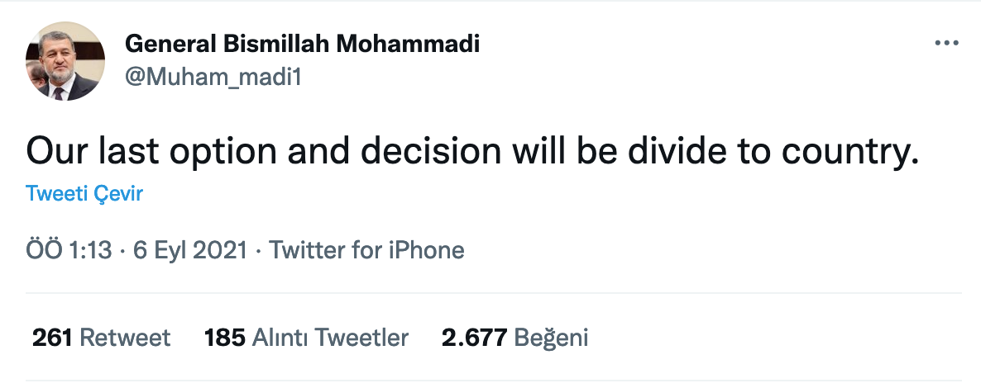Screen dimensions: 981x388
Task: Open the Alıntı Tweetler list
Action: point(330,338)
